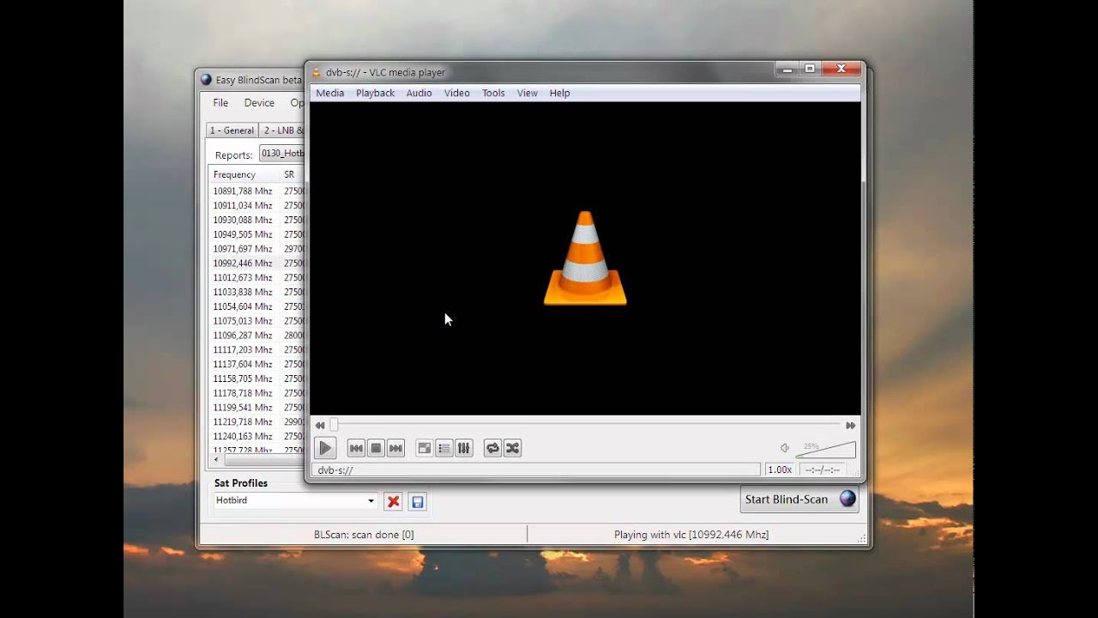1098x618 pixels.
Task: Delete Sat profile with red X icon
Action: click(x=394, y=502)
